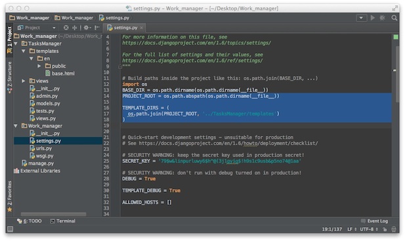Open the 6: TODO tool window

click(x=29, y=221)
